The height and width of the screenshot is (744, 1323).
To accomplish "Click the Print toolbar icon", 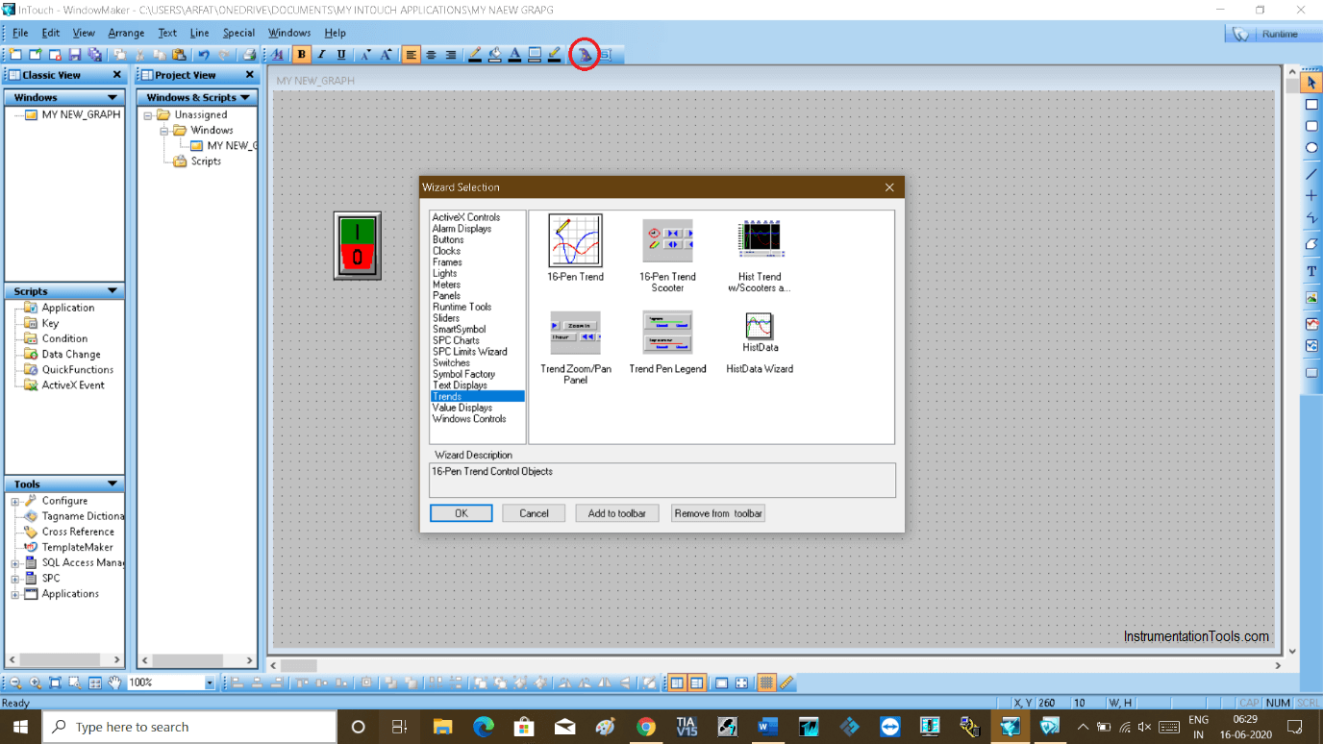I will pos(249,55).
